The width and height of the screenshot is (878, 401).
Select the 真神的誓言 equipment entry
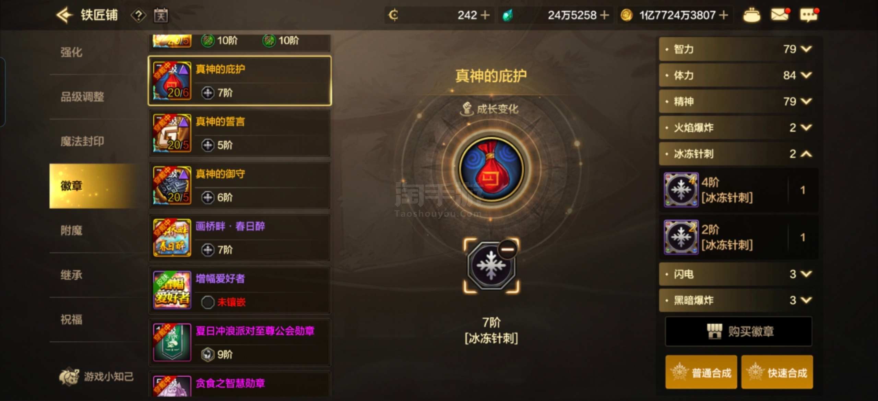(240, 133)
